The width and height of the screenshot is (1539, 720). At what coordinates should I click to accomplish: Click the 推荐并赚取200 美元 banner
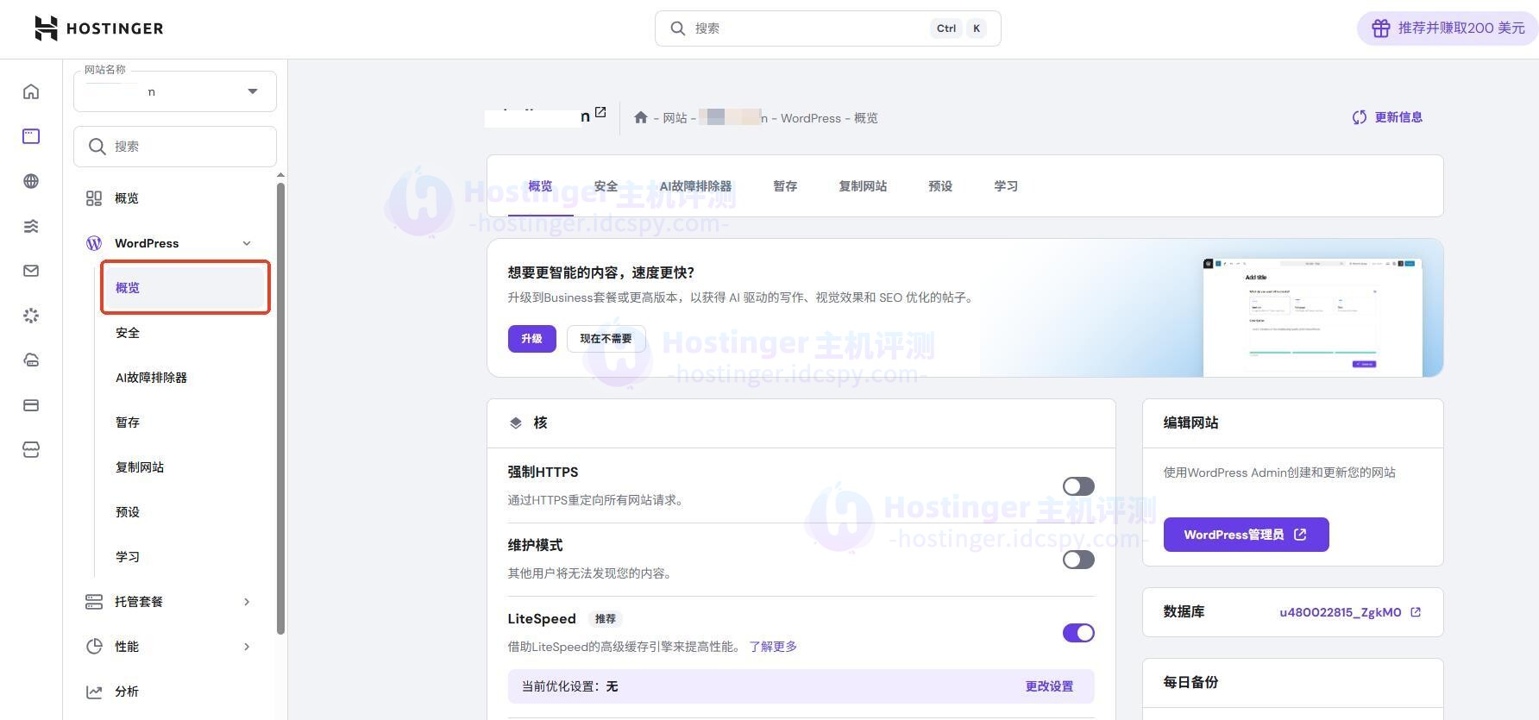click(1448, 28)
